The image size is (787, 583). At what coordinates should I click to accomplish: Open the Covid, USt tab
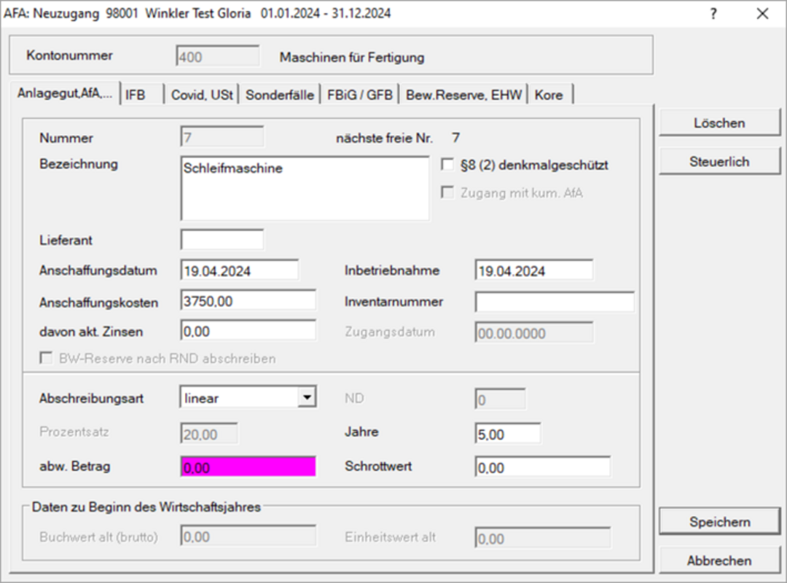coord(202,95)
